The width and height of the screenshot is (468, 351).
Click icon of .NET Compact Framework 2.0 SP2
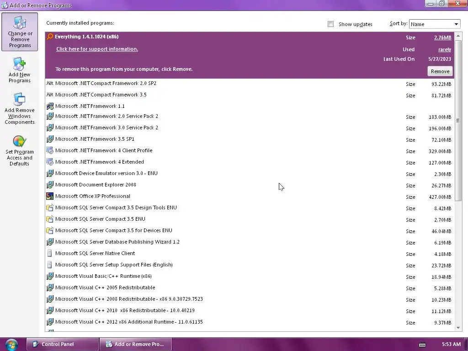tap(50, 83)
